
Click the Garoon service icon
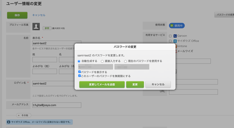pos(175,36)
